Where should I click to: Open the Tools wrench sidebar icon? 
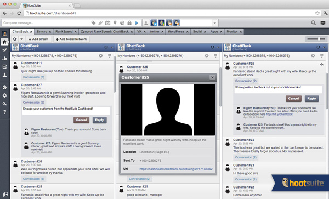[x=4, y=104]
